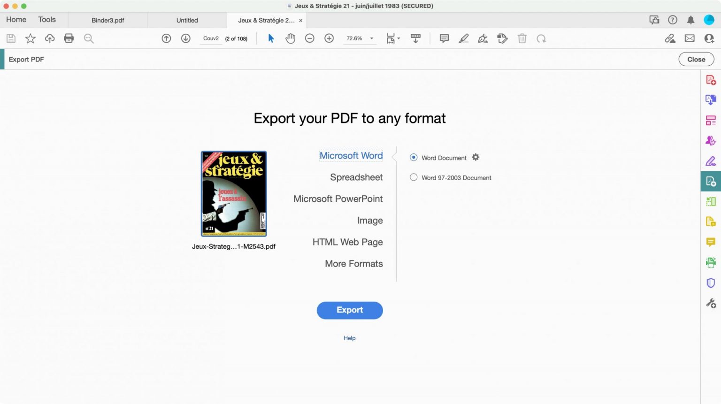Select the Create PDF icon in the sidebar

click(710, 79)
